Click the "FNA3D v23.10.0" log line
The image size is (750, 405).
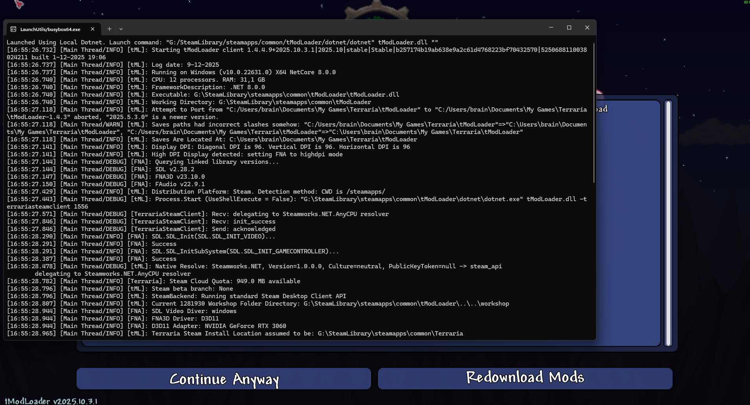106,177
